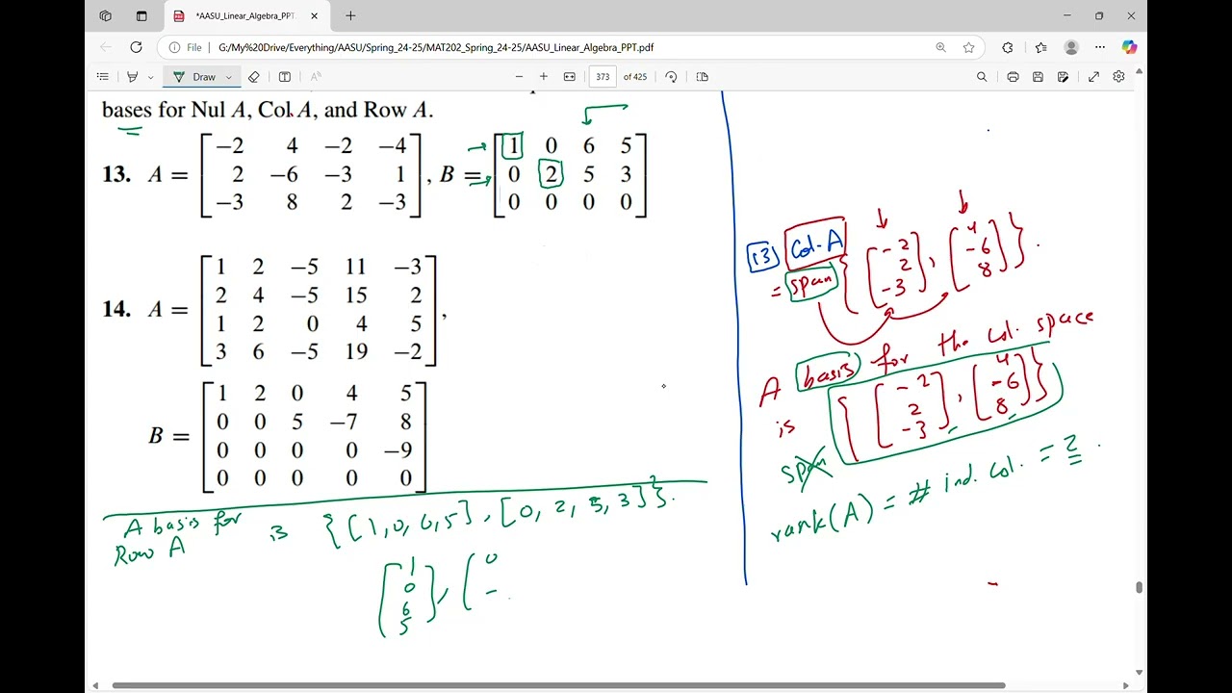The image size is (1232, 693).
Task: Toggle the Draw tool
Action: click(195, 77)
